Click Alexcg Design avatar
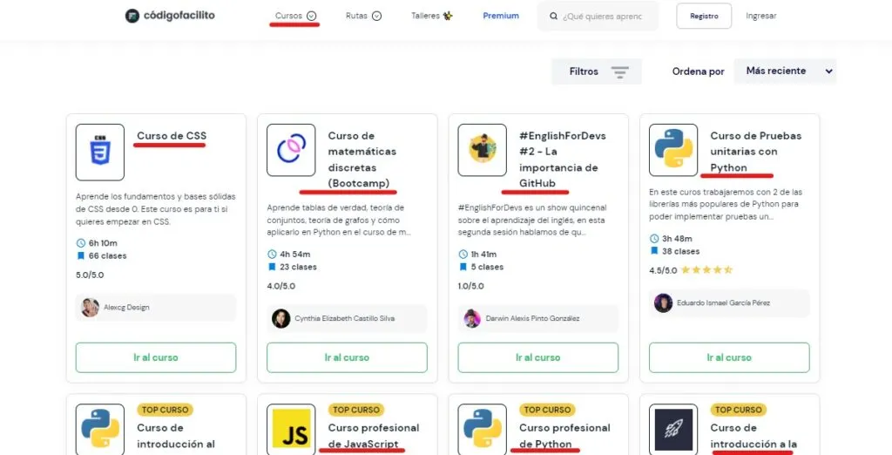Image resolution: width=892 pixels, height=455 pixels. pos(90,308)
